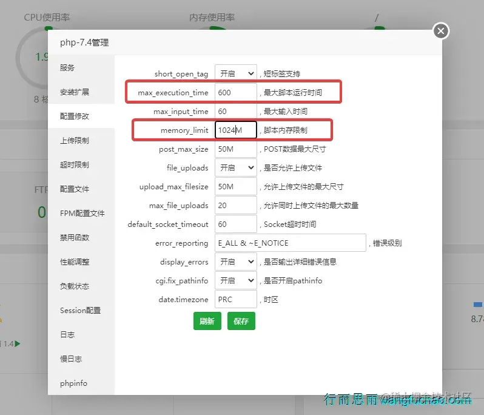484x415 pixels.
Task: Focus the max_input_time input field
Action: (x=236, y=112)
